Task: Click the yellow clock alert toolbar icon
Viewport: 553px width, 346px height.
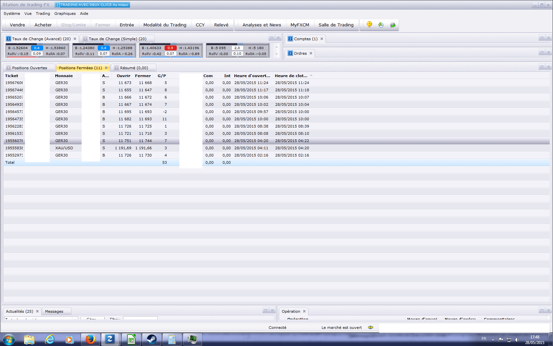Action: coord(369,25)
